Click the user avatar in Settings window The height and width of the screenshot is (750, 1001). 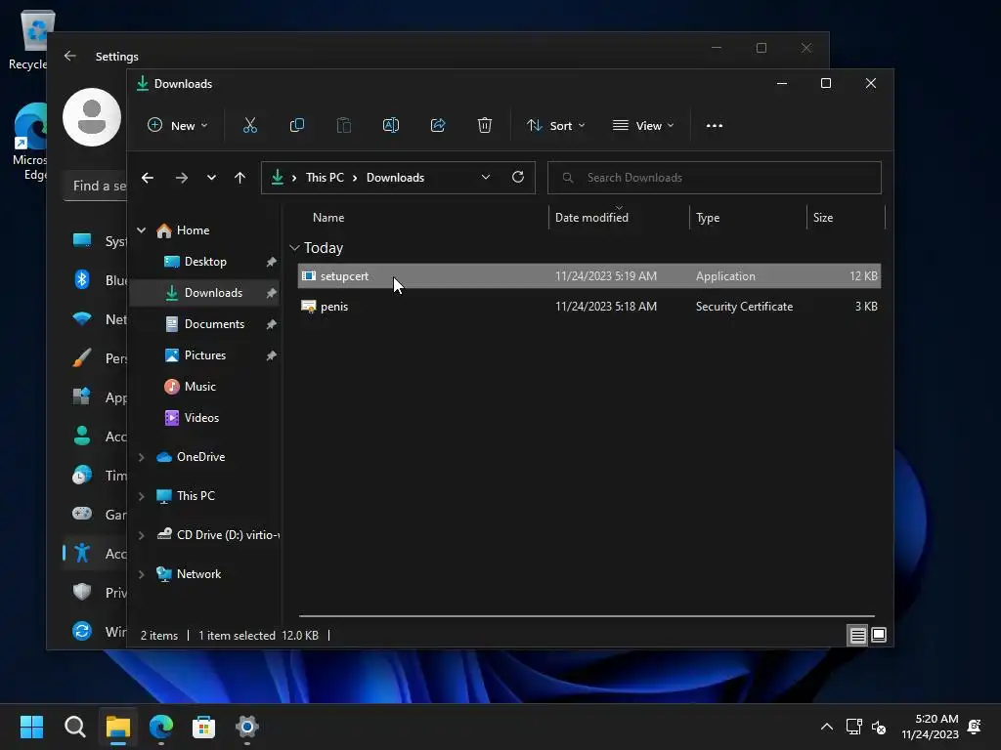click(x=92, y=117)
